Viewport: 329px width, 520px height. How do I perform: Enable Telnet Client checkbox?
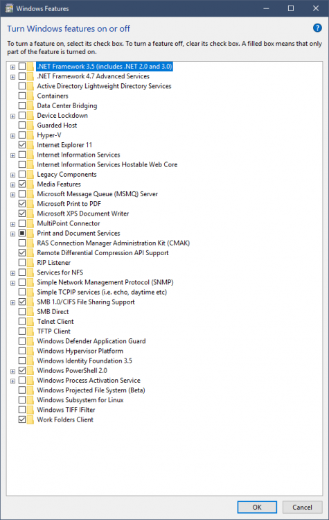click(22, 321)
